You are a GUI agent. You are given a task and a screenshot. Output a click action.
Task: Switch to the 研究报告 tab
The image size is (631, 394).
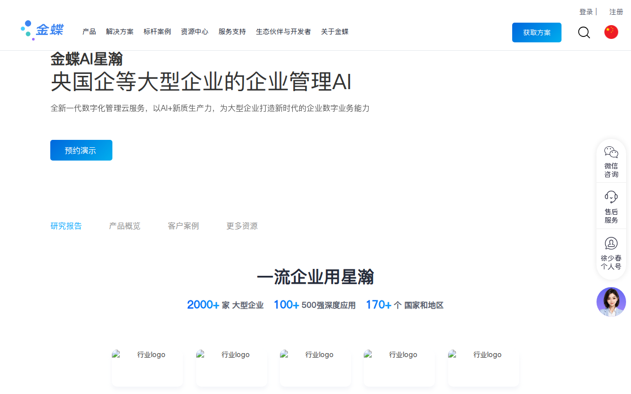tap(66, 226)
